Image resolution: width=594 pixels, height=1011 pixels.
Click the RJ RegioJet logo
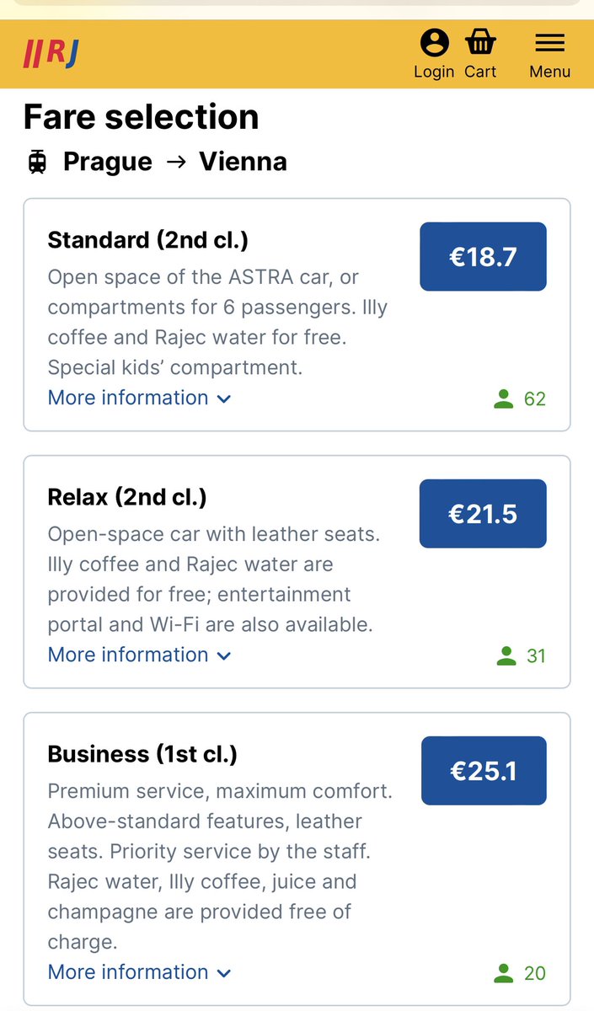point(51,54)
